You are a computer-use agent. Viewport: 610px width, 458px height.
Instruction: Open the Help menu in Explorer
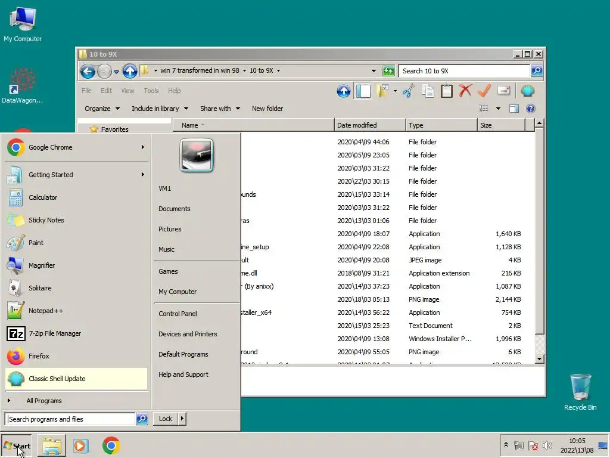coord(175,91)
